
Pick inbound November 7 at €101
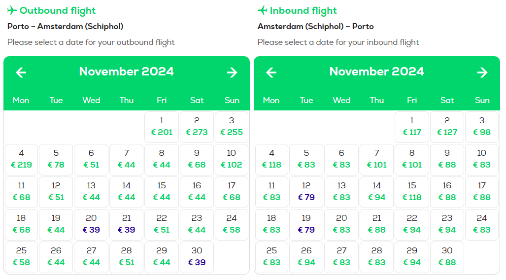[376, 160]
